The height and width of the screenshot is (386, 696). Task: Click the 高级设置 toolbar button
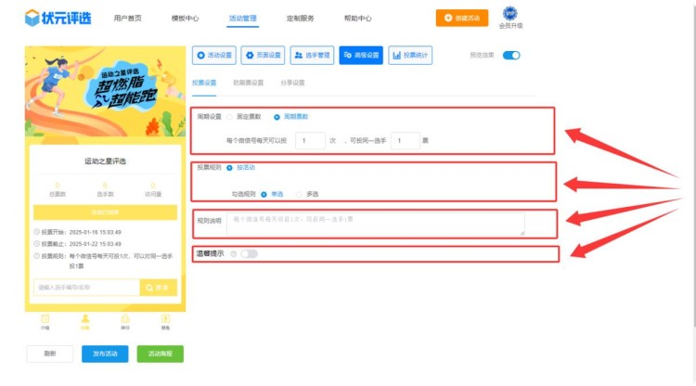click(360, 56)
